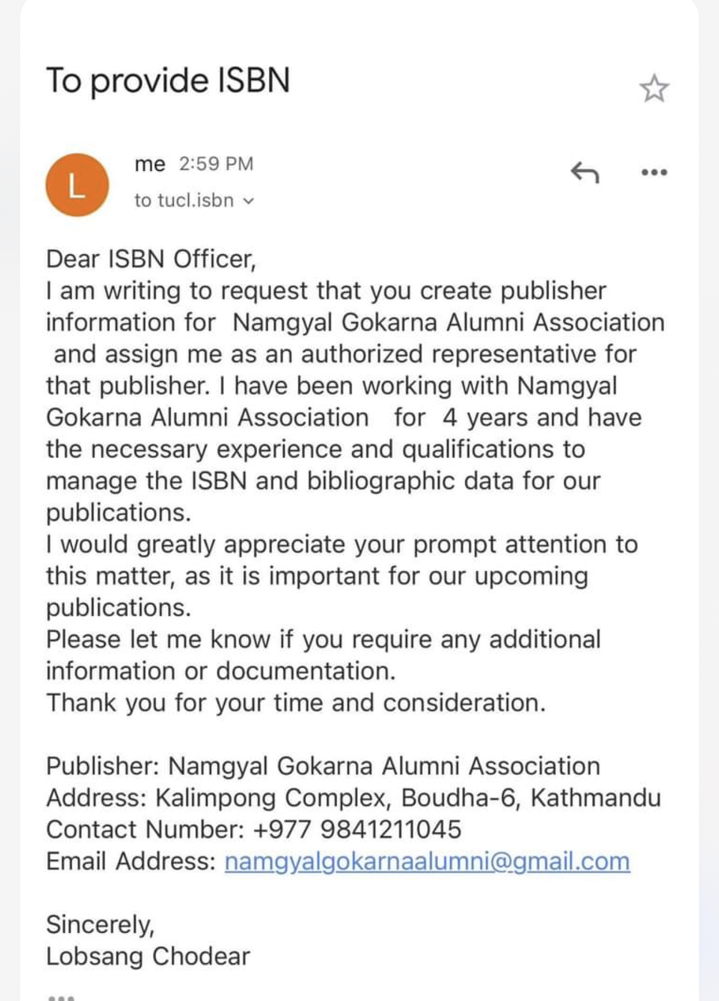This screenshot has width=719, height=1001.
Task: Open the three-dot more options menu
Action: tap(654, 172)
